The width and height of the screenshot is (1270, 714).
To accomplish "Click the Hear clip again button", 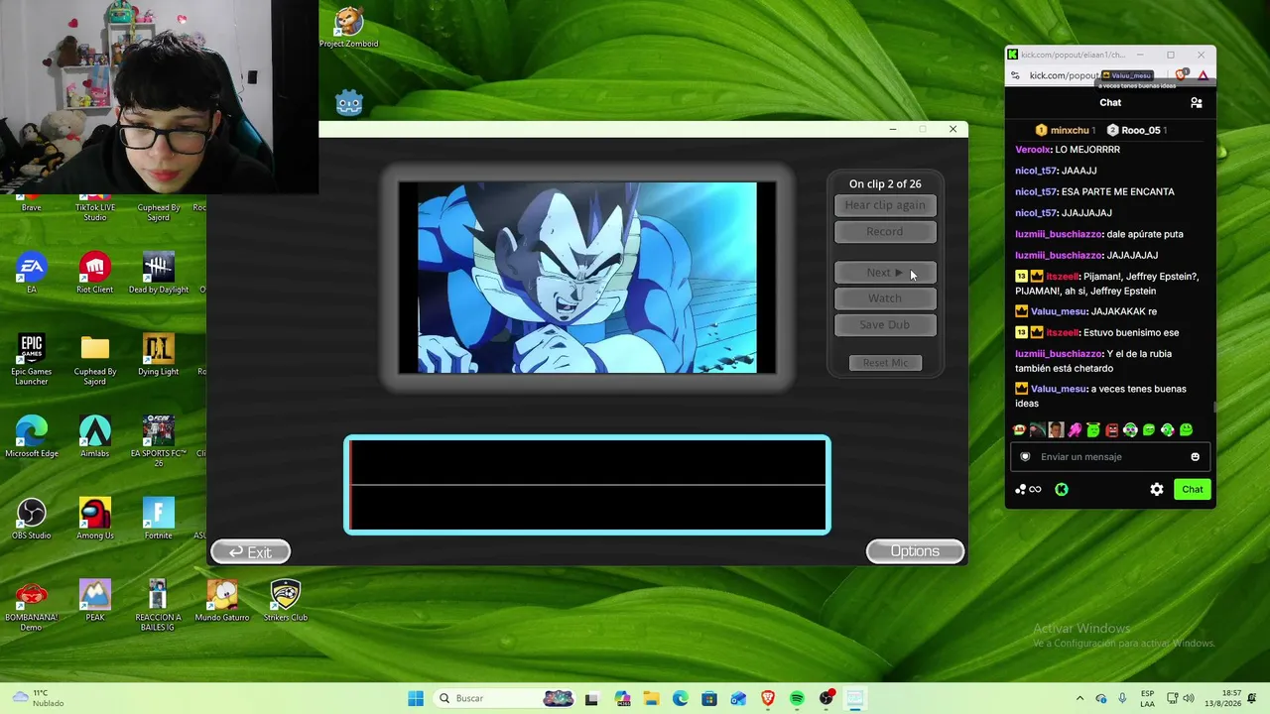I will [x=885, y=205].
